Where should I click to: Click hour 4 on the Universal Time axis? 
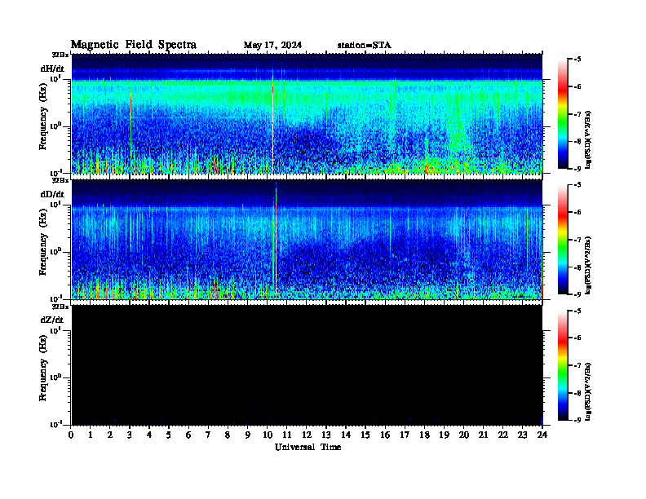click(x=149, y=435)
